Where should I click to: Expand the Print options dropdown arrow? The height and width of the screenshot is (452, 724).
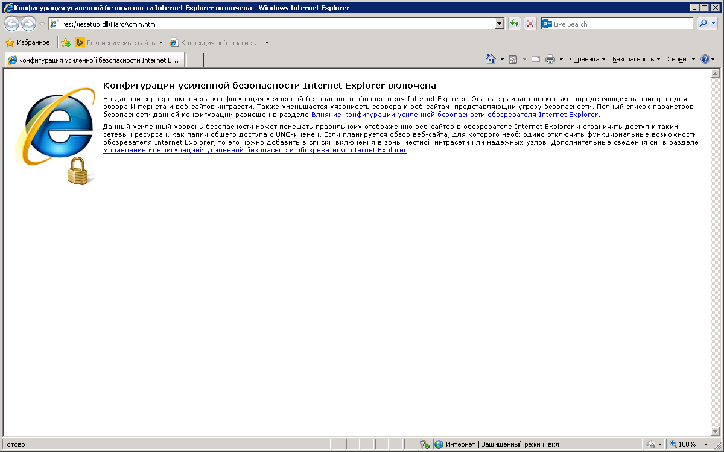[561, 59]
